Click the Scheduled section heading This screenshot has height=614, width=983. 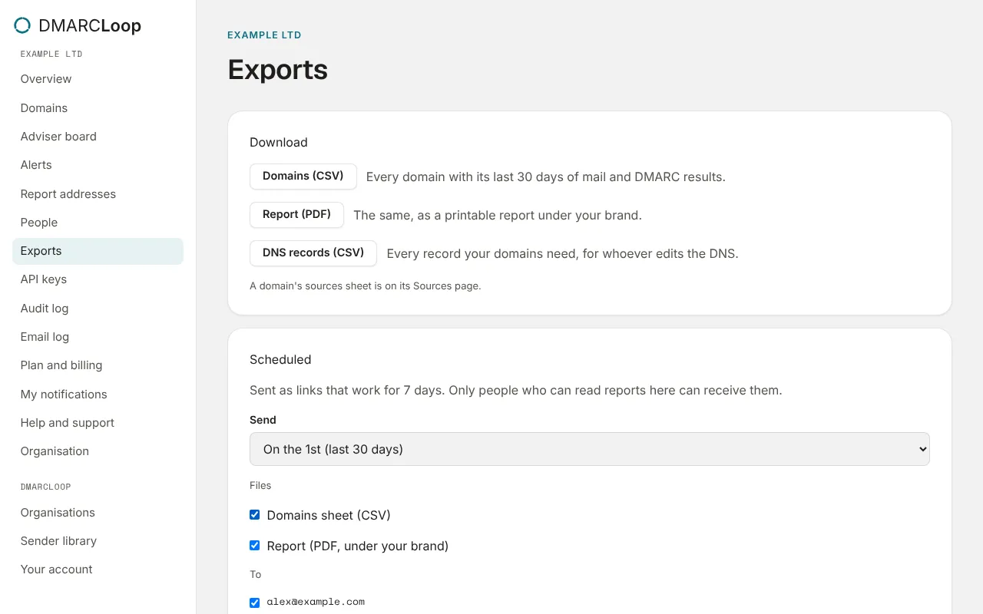(280, 360)
